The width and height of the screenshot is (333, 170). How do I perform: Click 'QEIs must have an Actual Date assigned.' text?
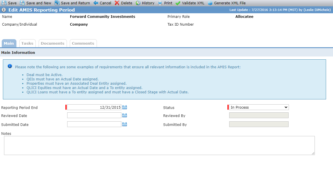coord(63,79)
